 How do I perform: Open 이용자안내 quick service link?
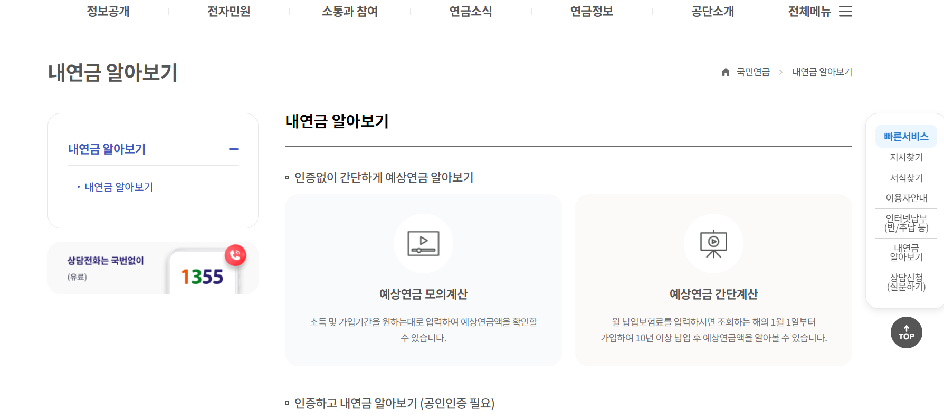tap(906, 198)
